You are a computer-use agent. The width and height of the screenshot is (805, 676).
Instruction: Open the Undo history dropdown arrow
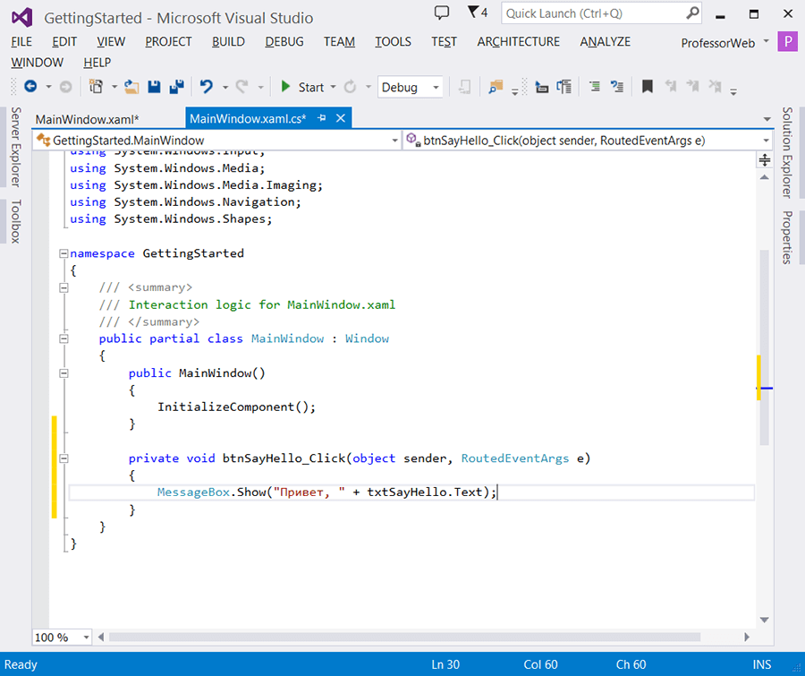[x=225, y=88]
